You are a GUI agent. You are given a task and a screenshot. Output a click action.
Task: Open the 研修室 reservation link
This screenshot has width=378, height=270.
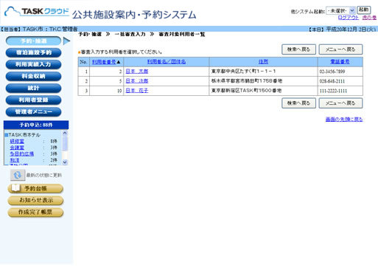[x=17, y=141]
